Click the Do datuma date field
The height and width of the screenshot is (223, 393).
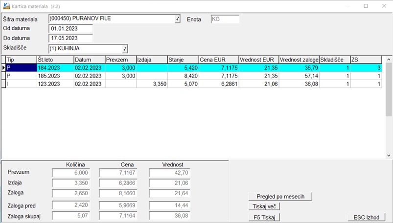[70, 38]
